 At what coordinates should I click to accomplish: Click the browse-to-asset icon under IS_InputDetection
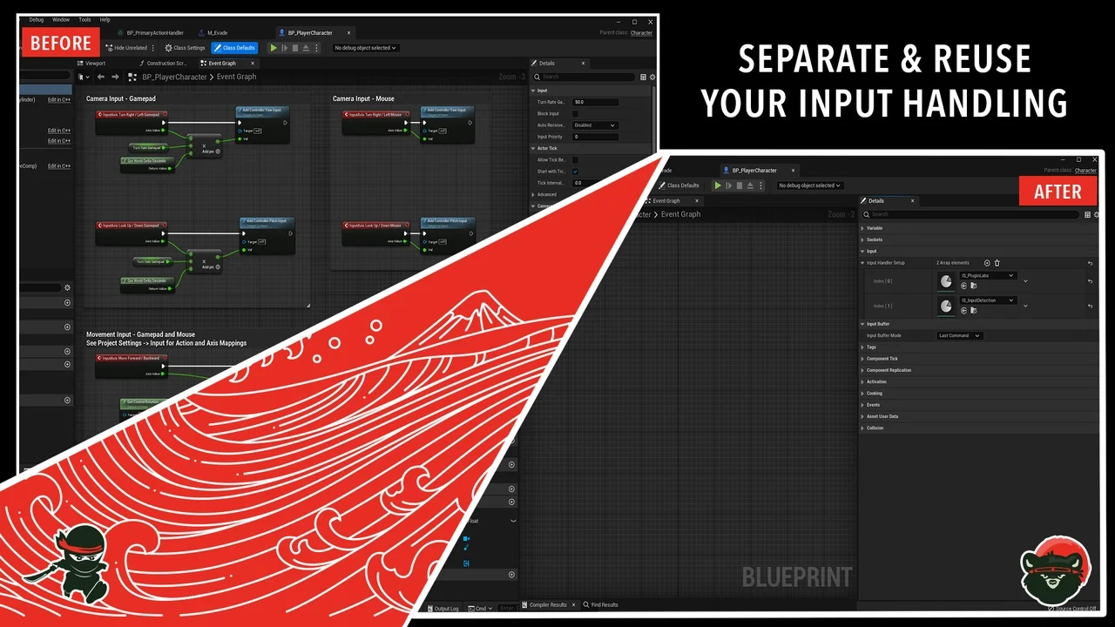click(x=973, y=310)
